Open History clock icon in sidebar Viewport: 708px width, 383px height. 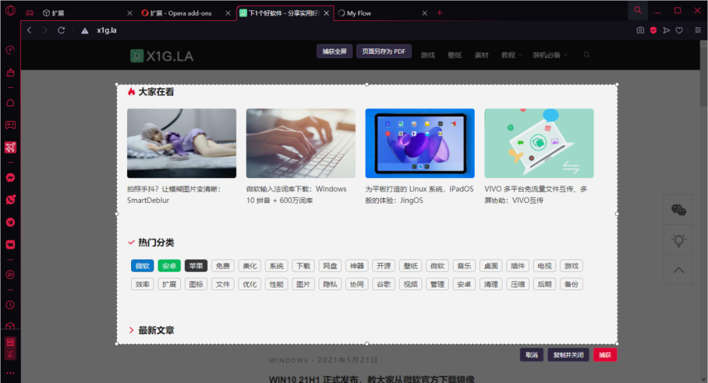pyautogui.click(x=10, y=305)
